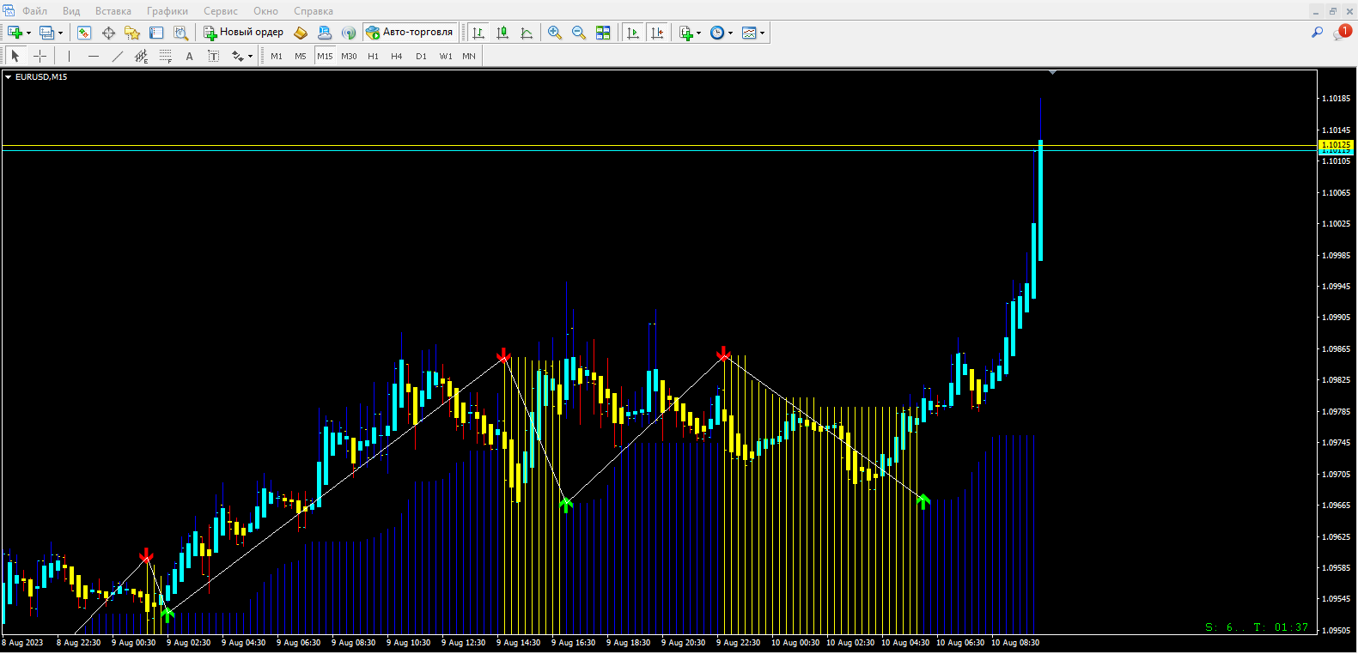Screen dimensions: 1358x654
Task: Click the Zoom Out magnifier icon
Action: pos(579,33)
